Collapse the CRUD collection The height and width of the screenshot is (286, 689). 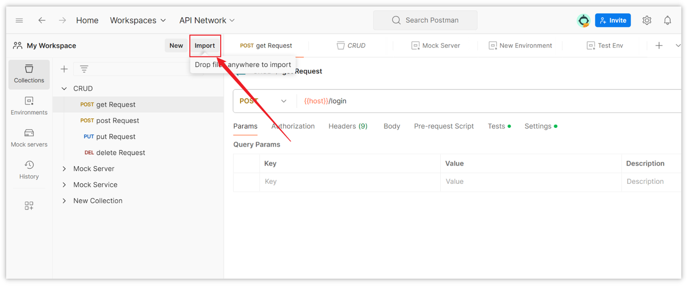[x=64, y=89]
